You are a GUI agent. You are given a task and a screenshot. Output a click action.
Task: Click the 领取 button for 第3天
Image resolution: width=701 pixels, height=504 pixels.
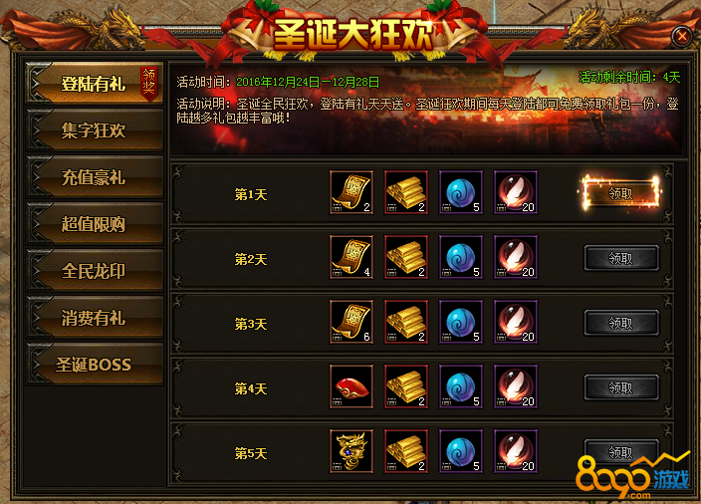621,323
